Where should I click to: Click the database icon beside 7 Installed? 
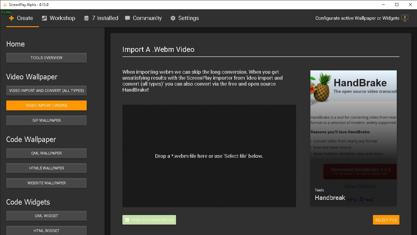(86, 18)
